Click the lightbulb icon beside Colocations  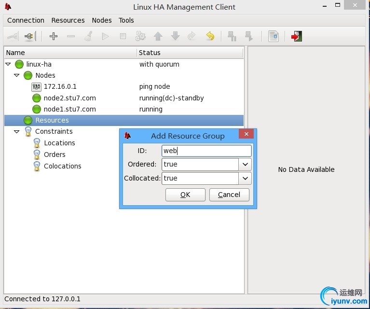coord(37,166)
